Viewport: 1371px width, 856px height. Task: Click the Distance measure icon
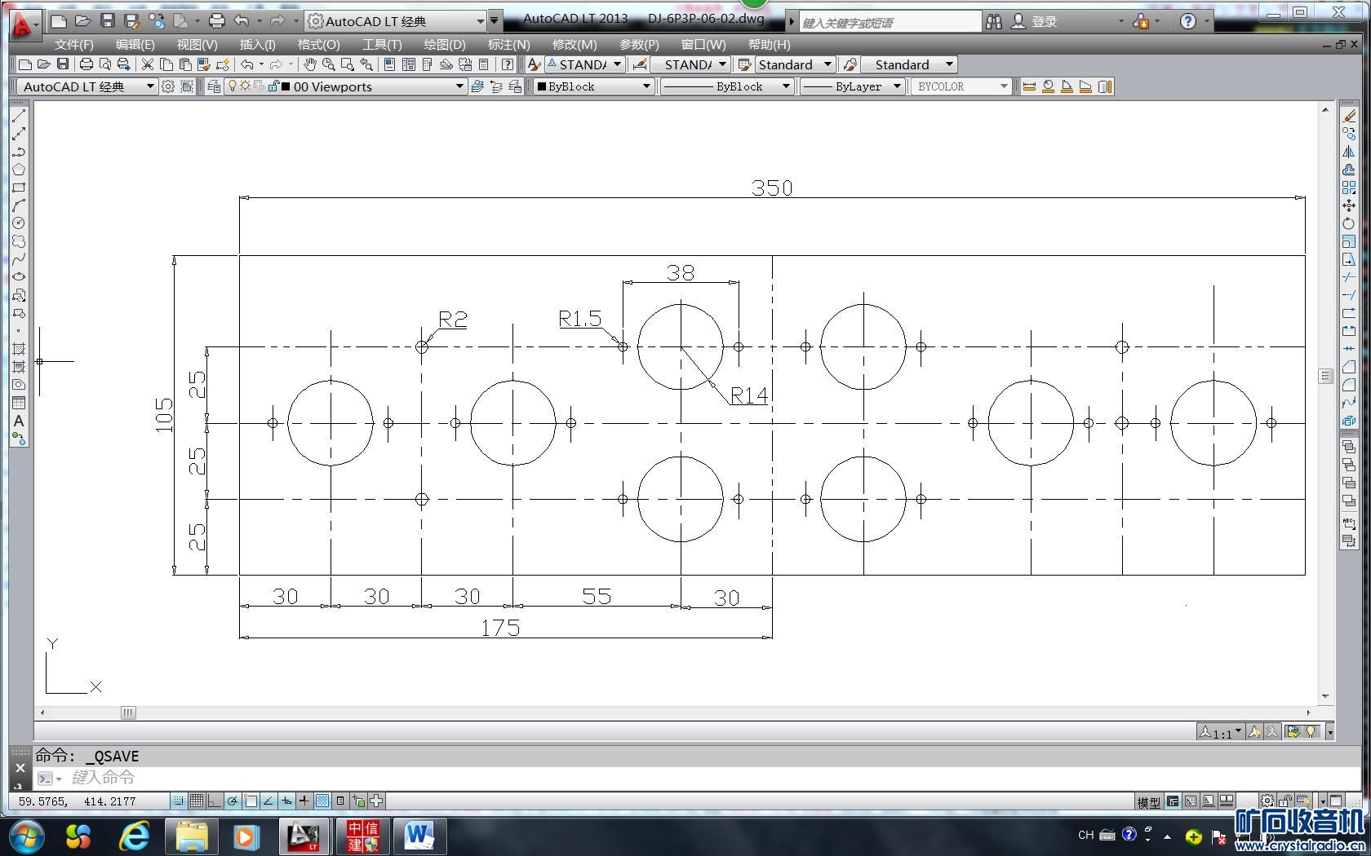tap(1029, 86)
